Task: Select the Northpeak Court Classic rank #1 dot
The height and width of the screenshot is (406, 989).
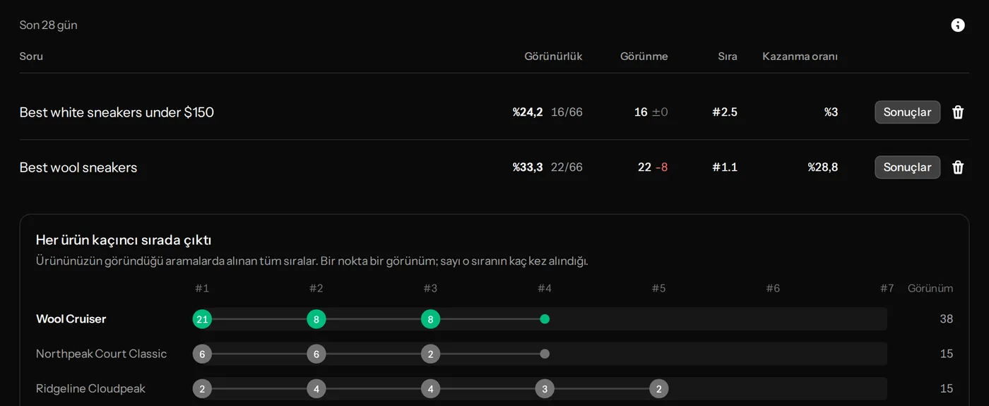Action: 202,354
